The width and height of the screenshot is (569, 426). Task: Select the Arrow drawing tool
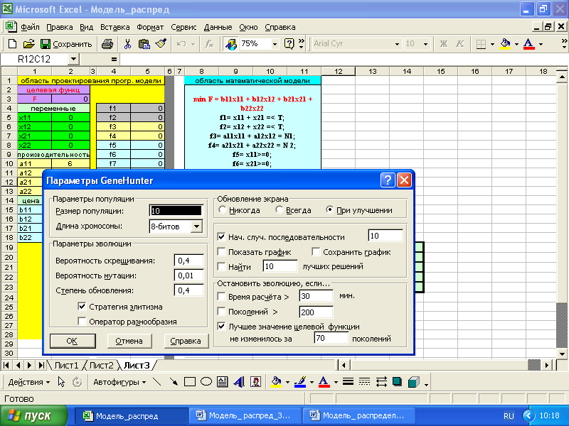click(x=174, y=382)
